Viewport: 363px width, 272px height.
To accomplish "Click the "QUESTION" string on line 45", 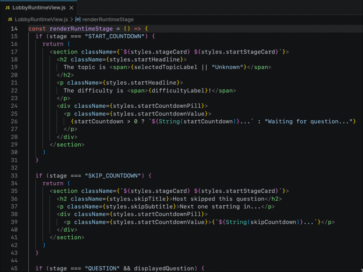I will click(102, 268).
